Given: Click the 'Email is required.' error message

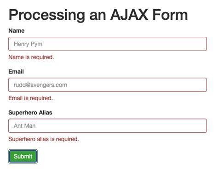Looking at the screenshot, I should tap(31, 98).
